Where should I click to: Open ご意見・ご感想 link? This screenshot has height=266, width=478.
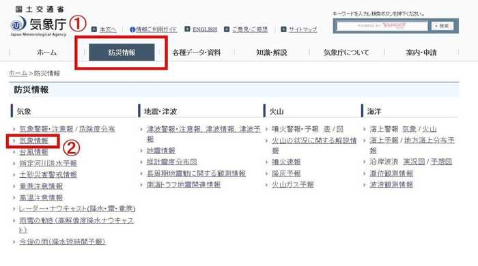[x=250, y=29]
